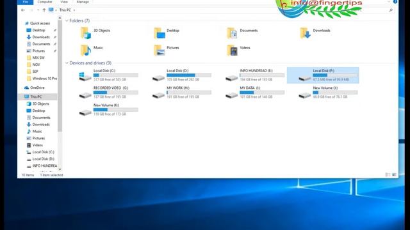Switch to large icons view in status bar
Image resolution: width=410 pixels, height=230 pixels.
[x=394, y=174]
